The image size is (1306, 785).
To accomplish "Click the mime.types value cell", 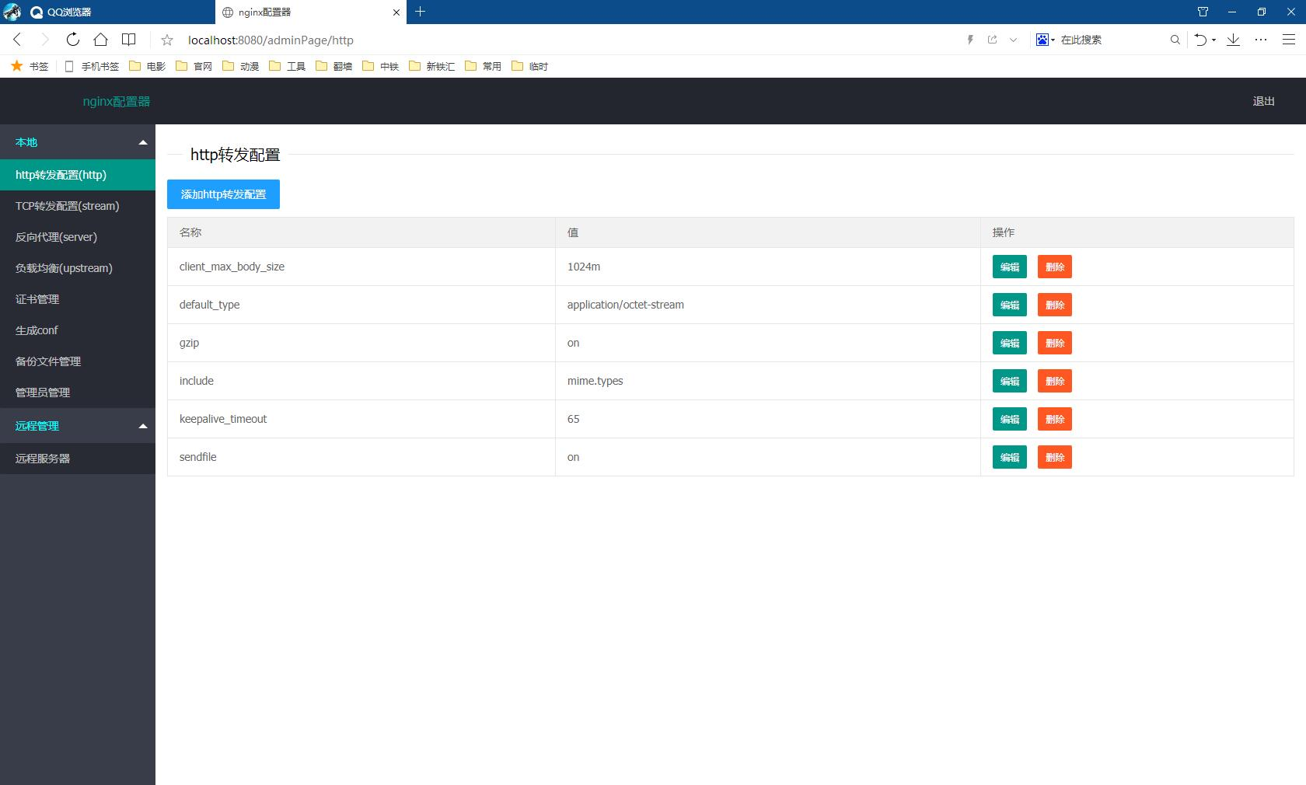I will 768,381.
